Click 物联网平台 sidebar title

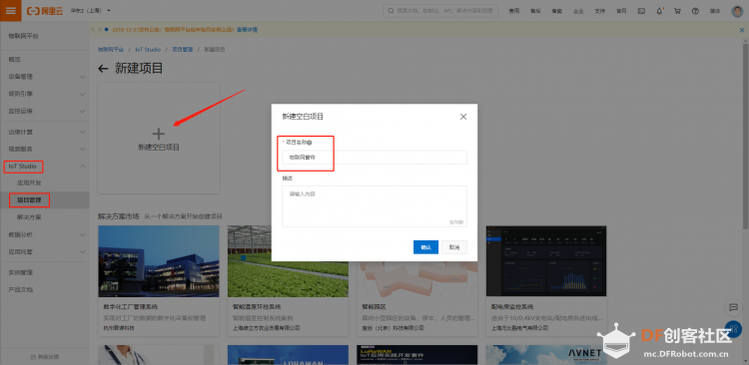coord(23,36)
